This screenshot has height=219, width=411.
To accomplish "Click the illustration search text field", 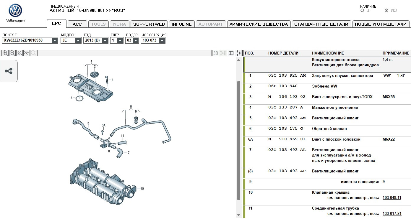I will [124, 53].
